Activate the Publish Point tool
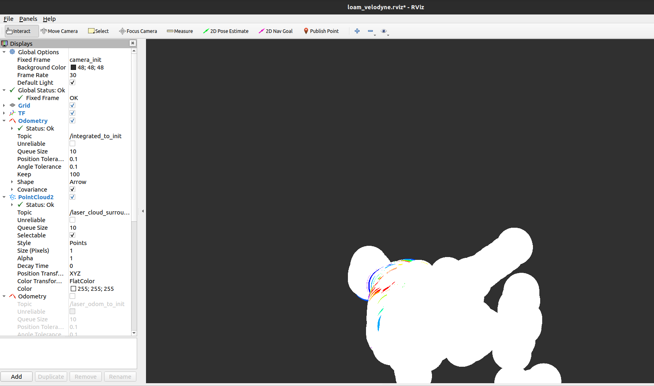The image size is (654, 386). (x=321, y=31)
